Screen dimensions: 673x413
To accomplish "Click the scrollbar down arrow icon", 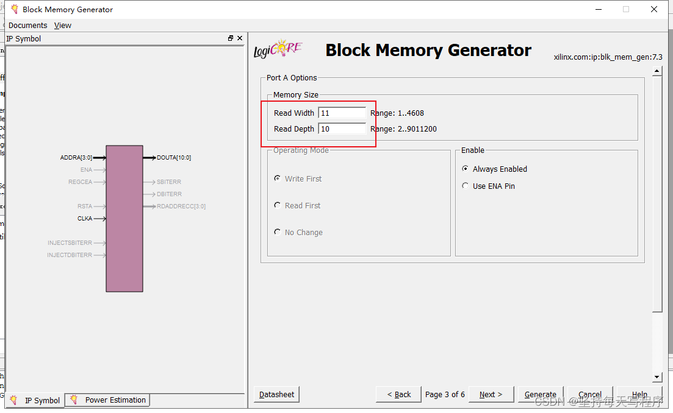I will coord(657,376).
